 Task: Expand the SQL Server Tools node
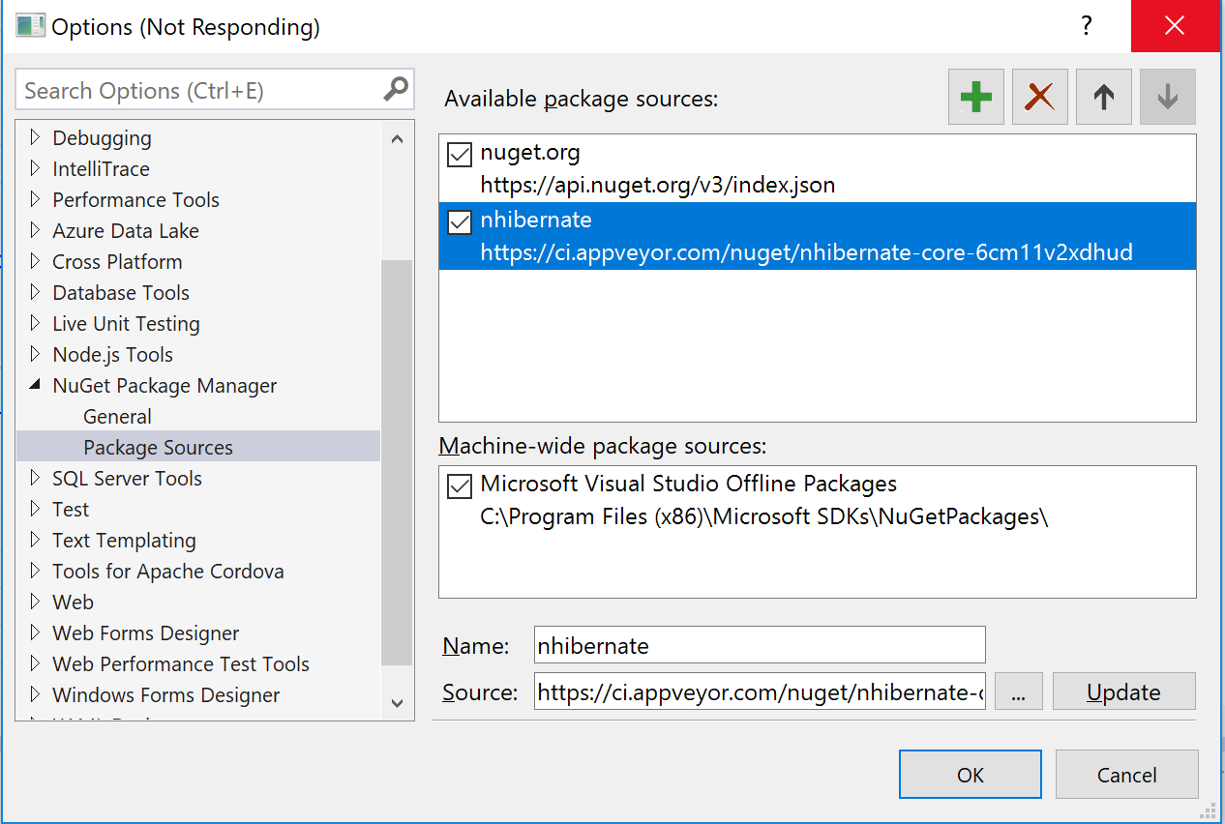coord(36,478)
